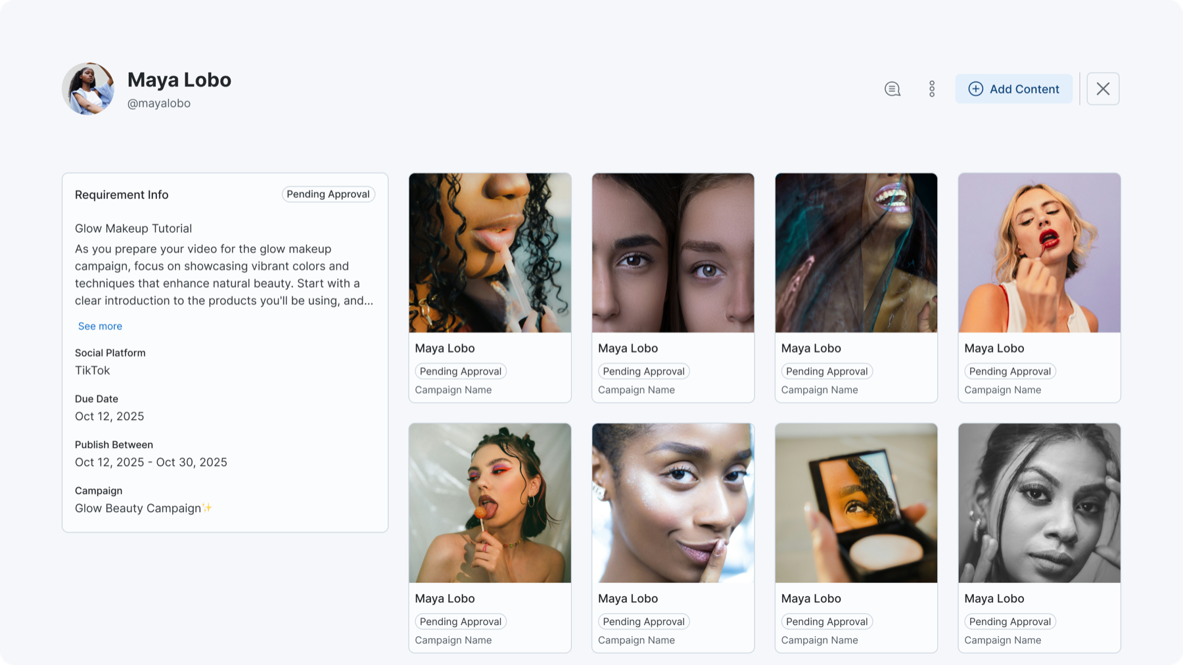Click Campaign Name on blonde lipstick card
1183x665 pixels.
click(1002, 390)
